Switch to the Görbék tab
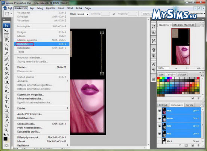Image resolution: width=207 pixels, height=151 pixels. click(189, 105)
